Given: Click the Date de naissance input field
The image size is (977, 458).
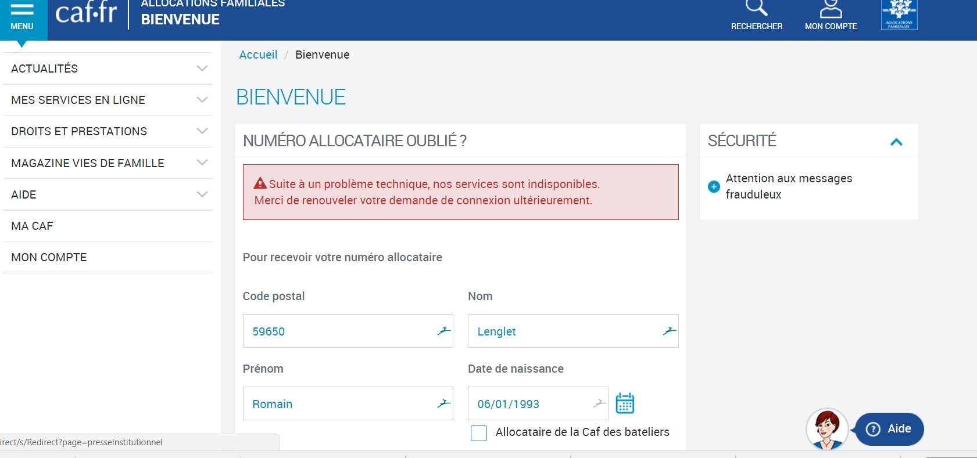Looking at the screenshot, I should tap(538, 403).
